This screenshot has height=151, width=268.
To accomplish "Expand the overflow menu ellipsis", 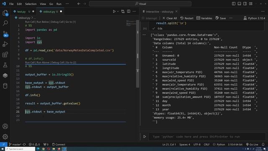I will point(67,4).
